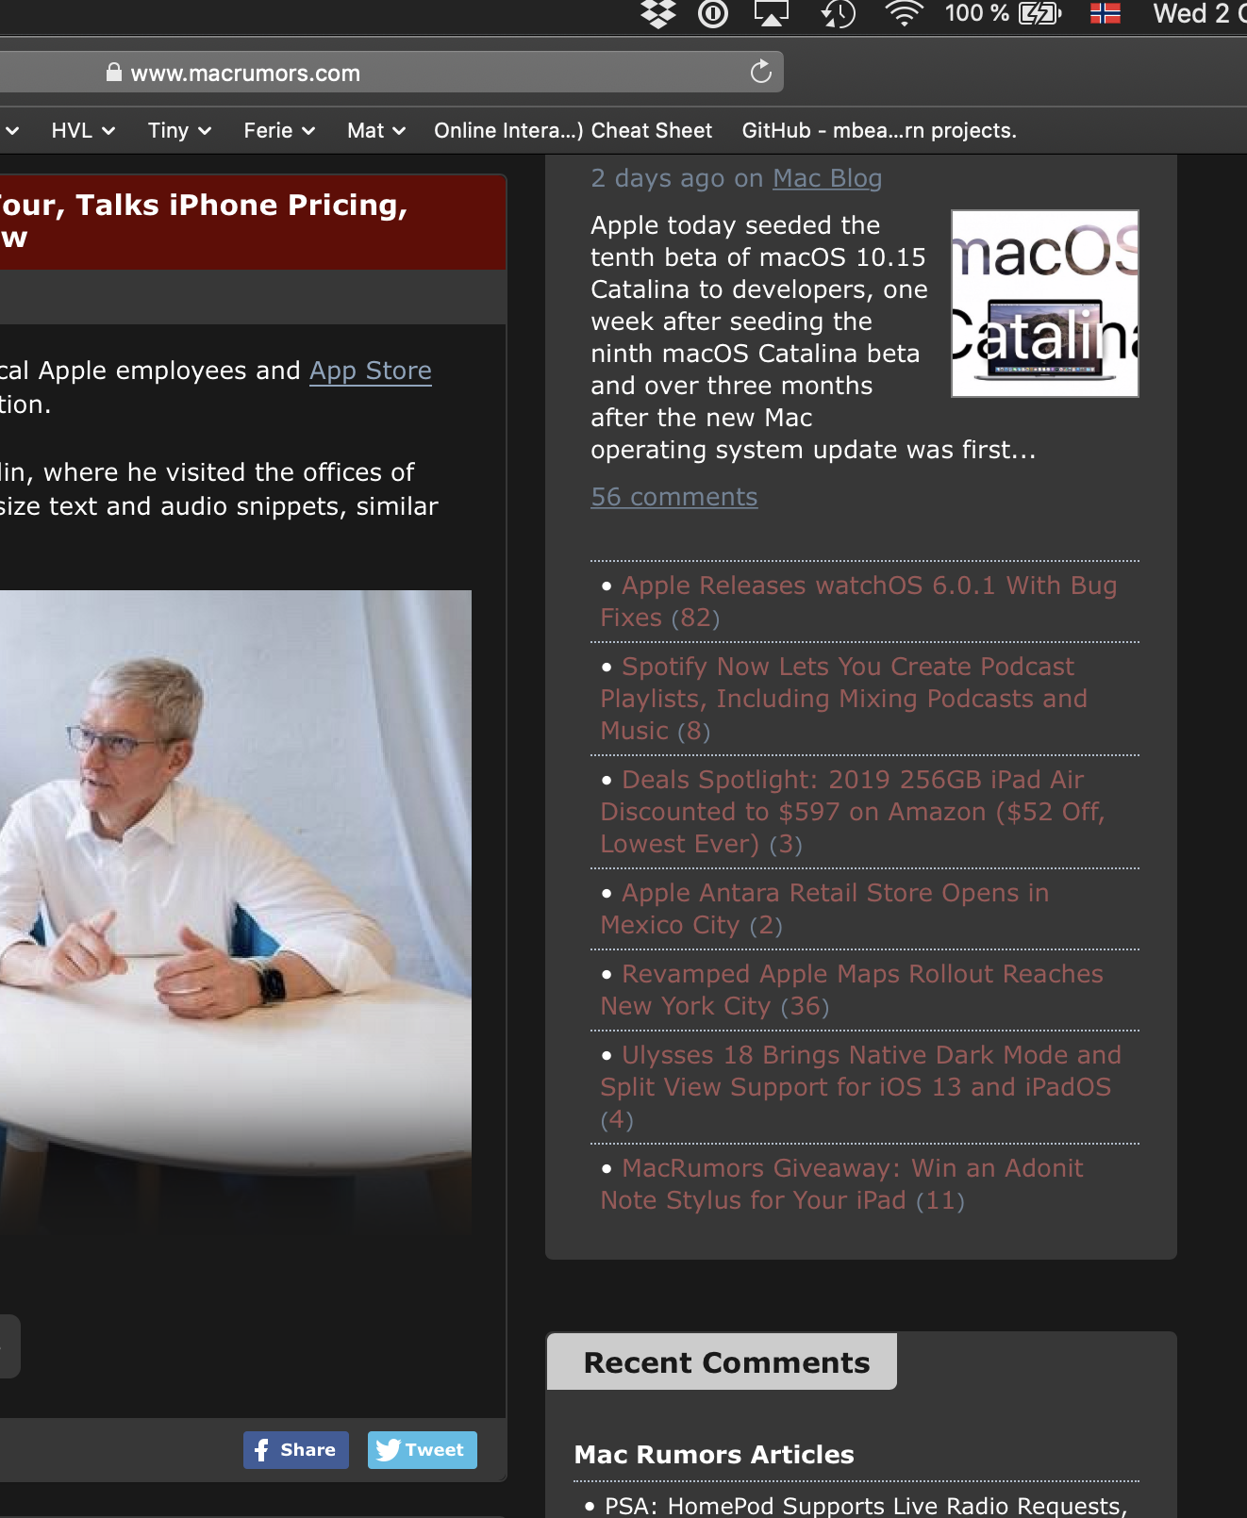This screenshot has width=1247, height=1518.
Task: Click the battery charging status icon
Action: (1040, 14)
